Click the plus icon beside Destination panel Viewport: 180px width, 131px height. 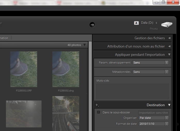point(97,105)
